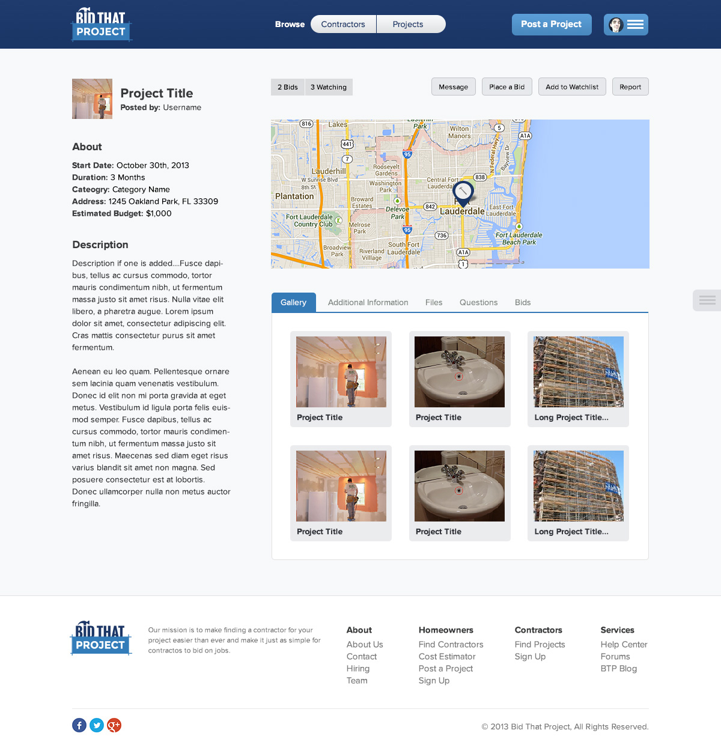Open the Help Center footer link

[624, 645]
